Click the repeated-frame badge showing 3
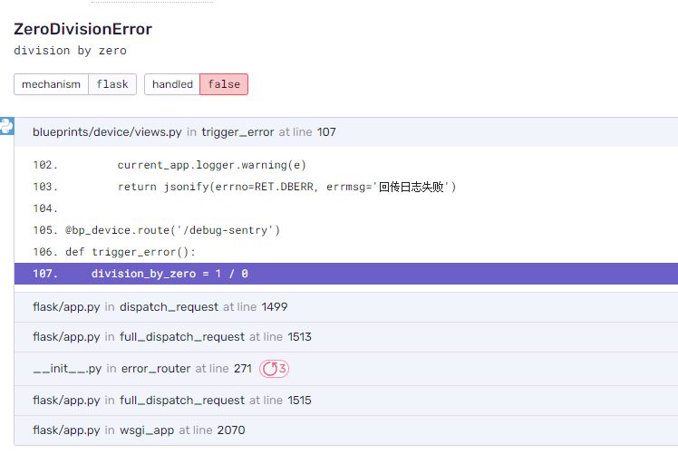This screenshot has height=454, width=678. [274, 369]
